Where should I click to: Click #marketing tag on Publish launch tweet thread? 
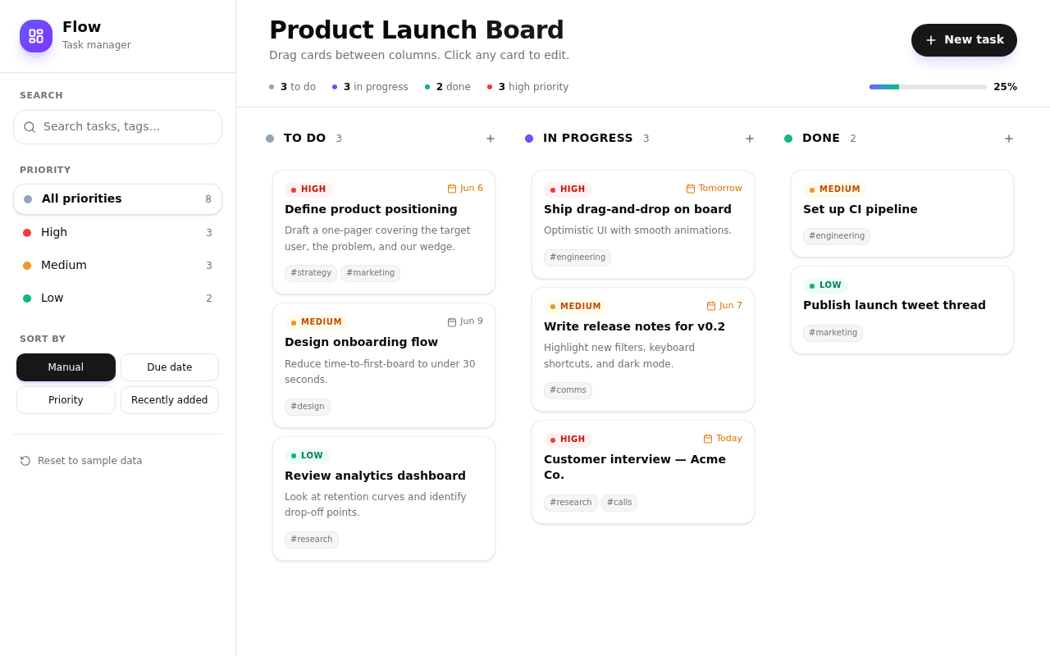[833, 333]
